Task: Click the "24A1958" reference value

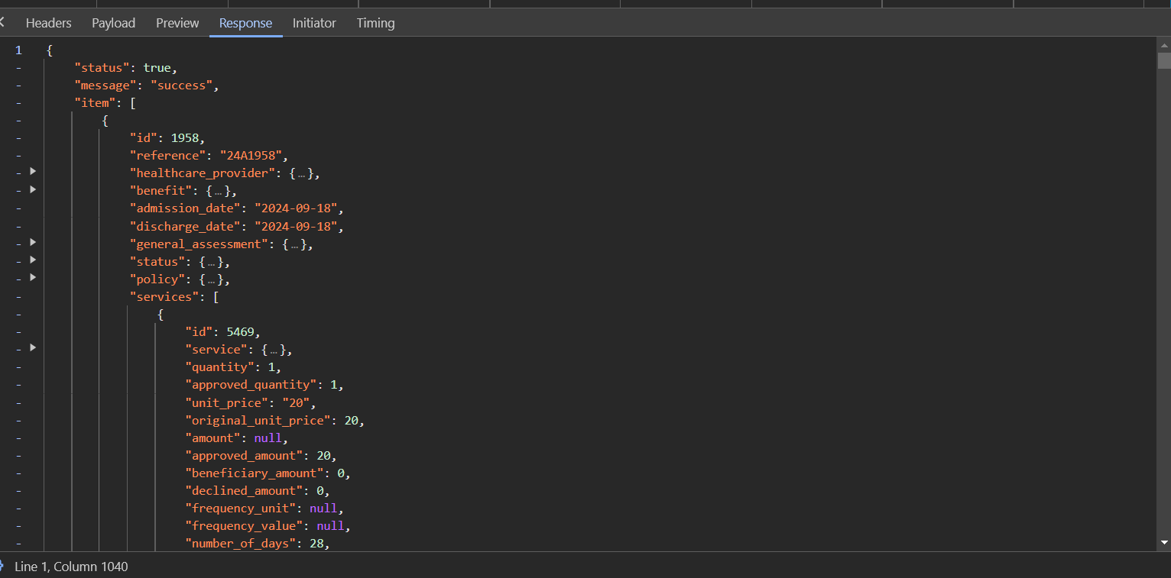Action: tap(253, 156)
